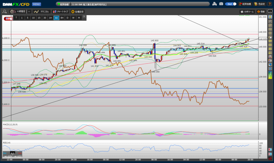This screenshot has width=274, height=163.
Task: Take a chart snapshot with camera icon
Action: tap(221, 4)
